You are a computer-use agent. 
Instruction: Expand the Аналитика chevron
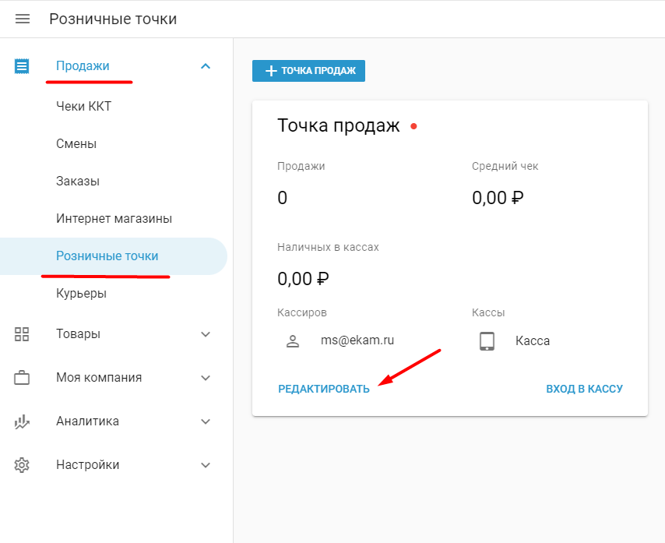tap(206, 421)
